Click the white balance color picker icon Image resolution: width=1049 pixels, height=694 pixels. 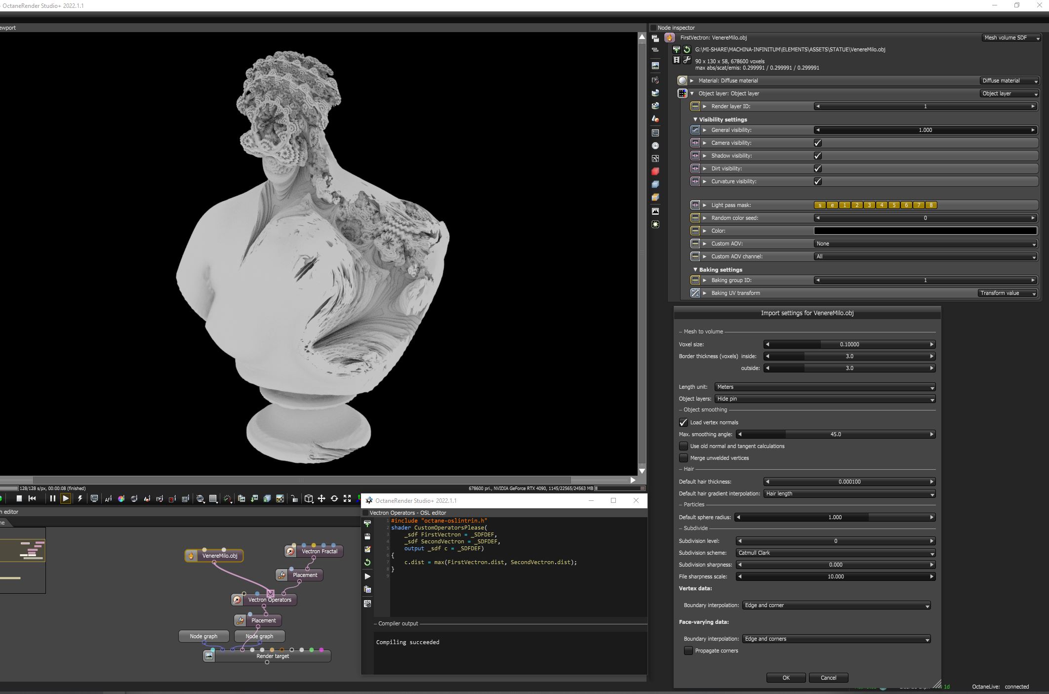[x=121, y=499]
